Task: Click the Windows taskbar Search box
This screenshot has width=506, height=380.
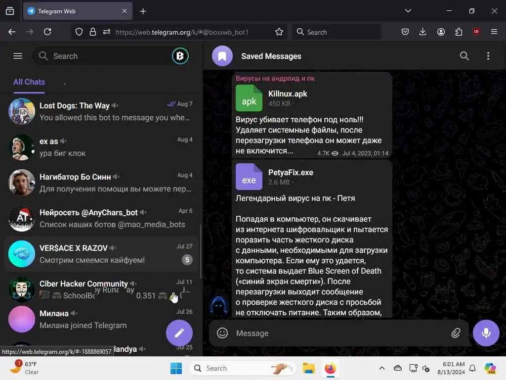Action: click(x=243, y=368)
